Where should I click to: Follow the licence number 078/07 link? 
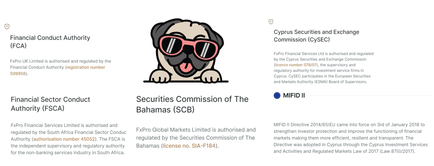(296, 65)
